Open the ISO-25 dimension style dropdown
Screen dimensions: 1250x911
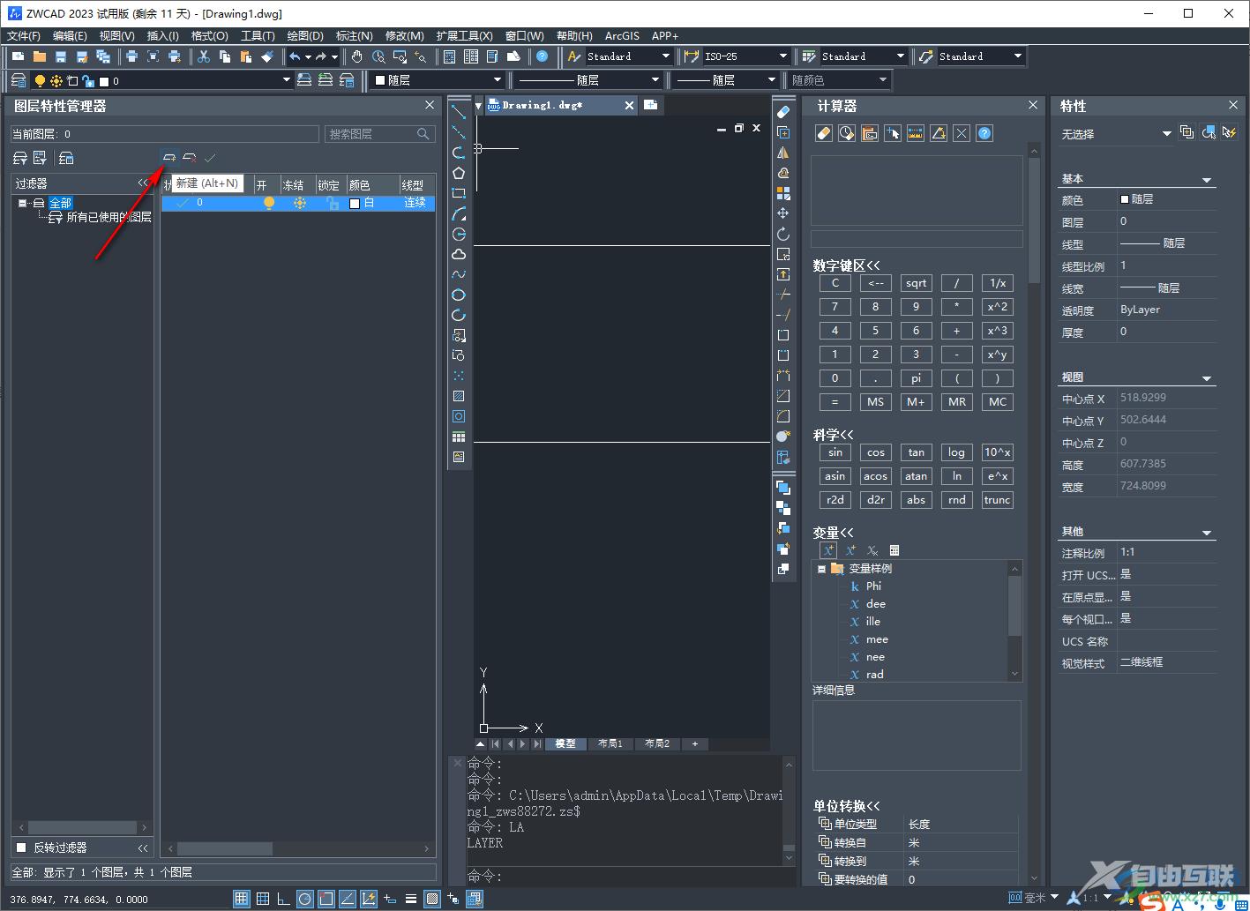(x=782, y=56)
